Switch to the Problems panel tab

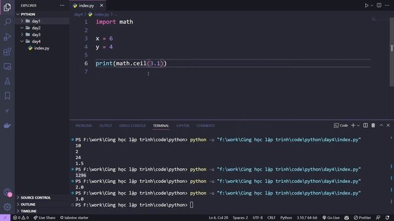pyautogui.click(x=84, y=125)
